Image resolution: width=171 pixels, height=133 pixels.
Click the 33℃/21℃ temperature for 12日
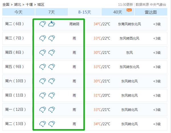point(102,110)
